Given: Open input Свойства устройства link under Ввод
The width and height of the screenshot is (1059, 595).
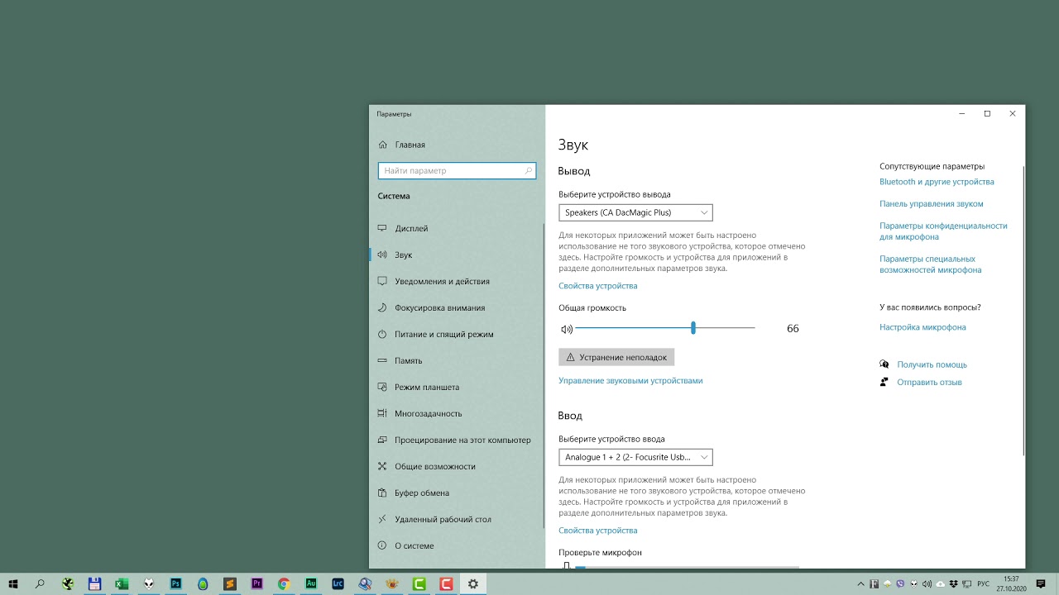Looking at the screenshot, I should coord(597,531).
